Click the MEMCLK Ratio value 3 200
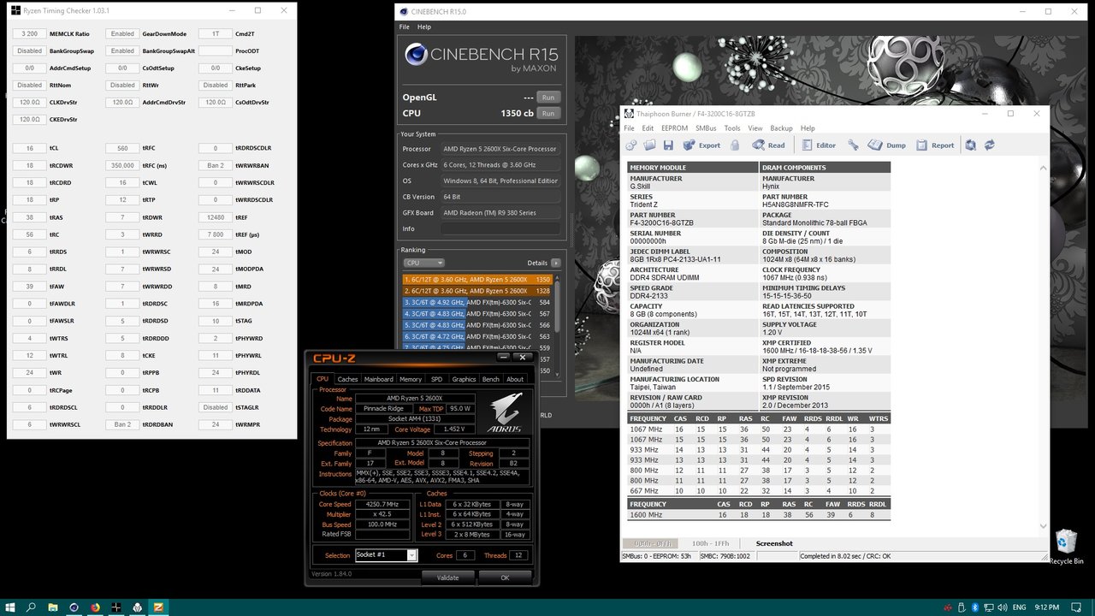 (x=30, y=33)
